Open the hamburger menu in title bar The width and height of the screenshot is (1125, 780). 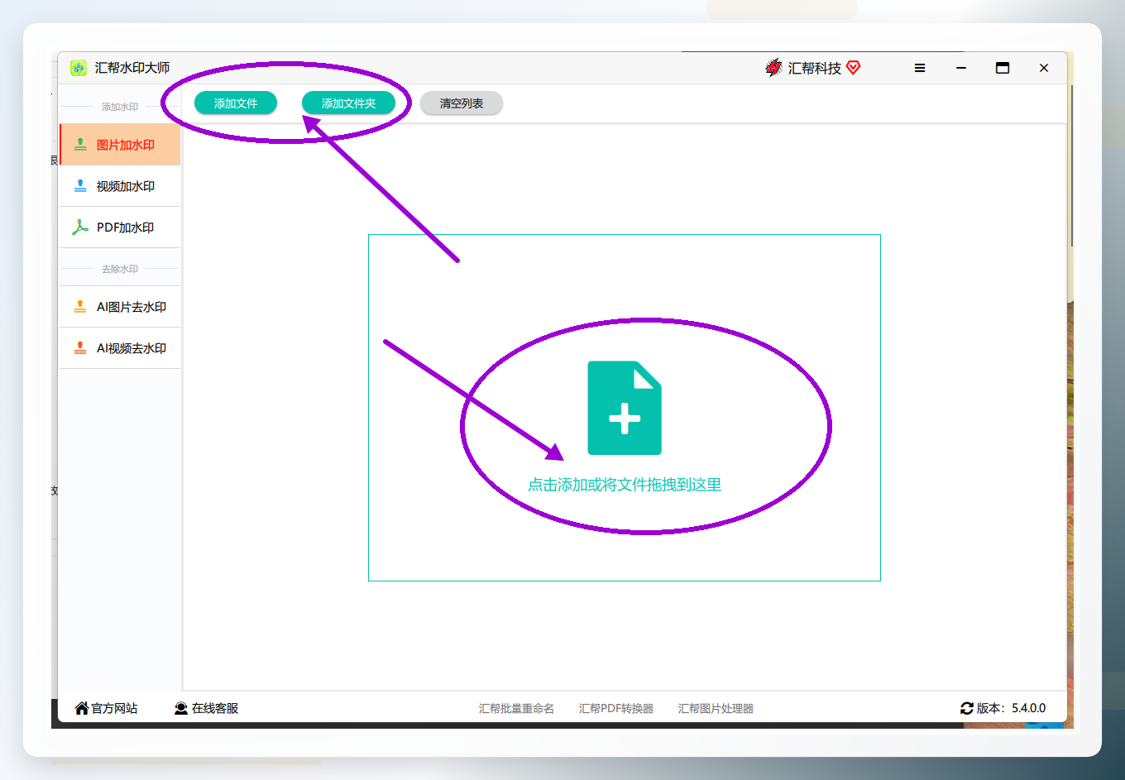[x=920, y=68]
